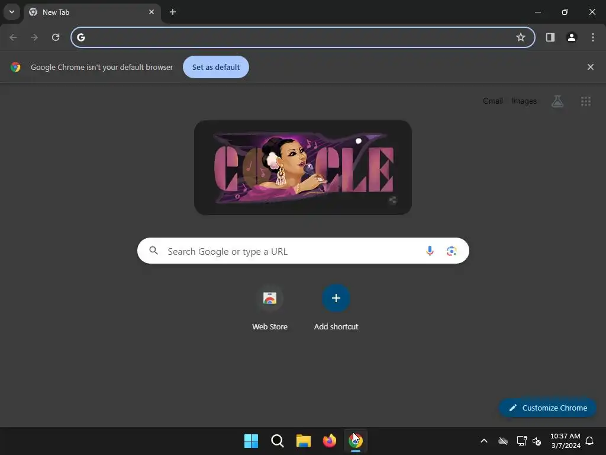Viewport: 606px width, 455px height.
Task: Open File Explorer from taskbar
Action: [304, 441]
